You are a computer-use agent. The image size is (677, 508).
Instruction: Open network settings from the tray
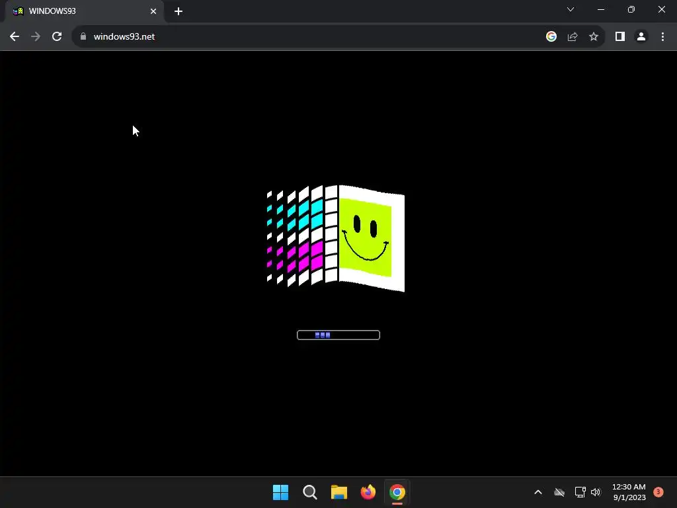(x=580, y=492)
